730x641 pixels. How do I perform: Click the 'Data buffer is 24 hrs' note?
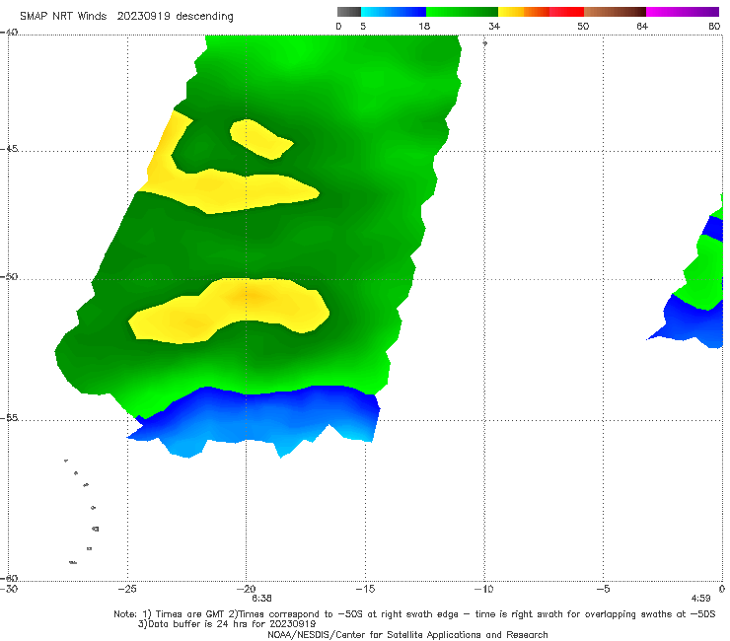point(227,624)
